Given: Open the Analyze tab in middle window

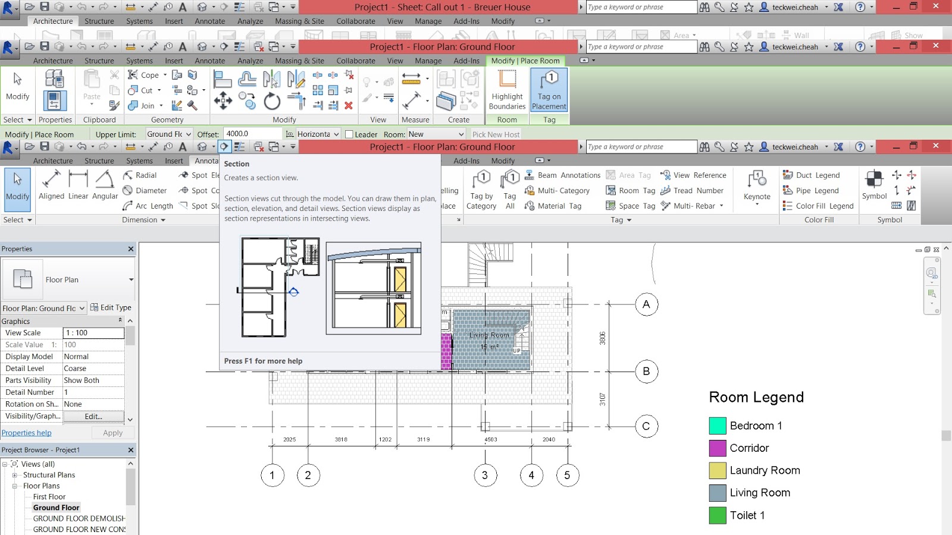Looking at the screenshot, I should (x=250, y=61).
